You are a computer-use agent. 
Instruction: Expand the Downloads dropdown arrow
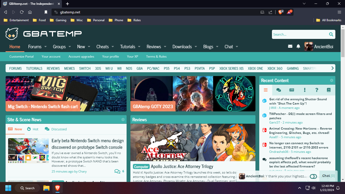(x=196, y=47)
